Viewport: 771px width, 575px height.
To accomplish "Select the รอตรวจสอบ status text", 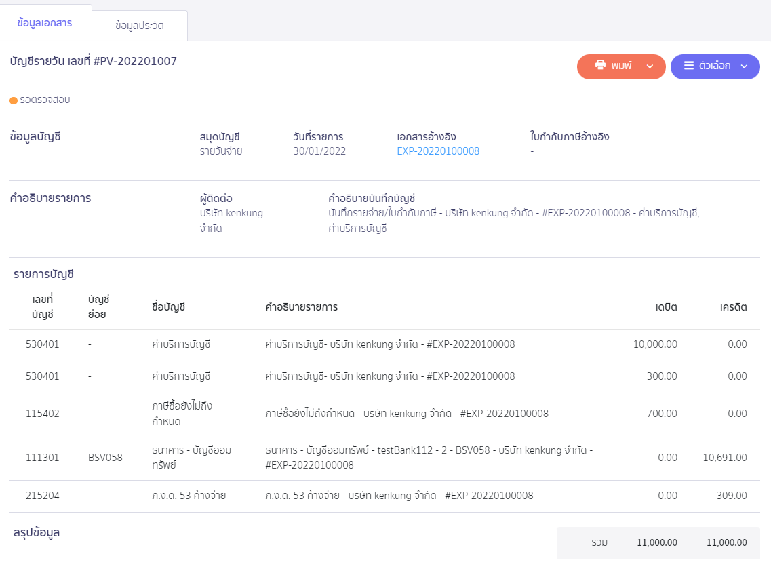I will [x=45, y=100].
